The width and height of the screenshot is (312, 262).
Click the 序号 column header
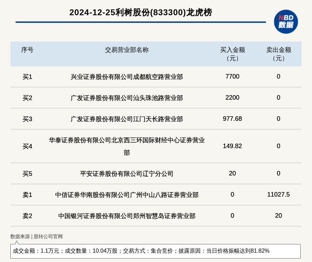pos(27,50)
